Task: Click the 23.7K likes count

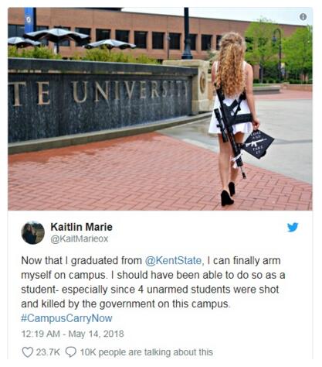Action: [x=48, y=352]
